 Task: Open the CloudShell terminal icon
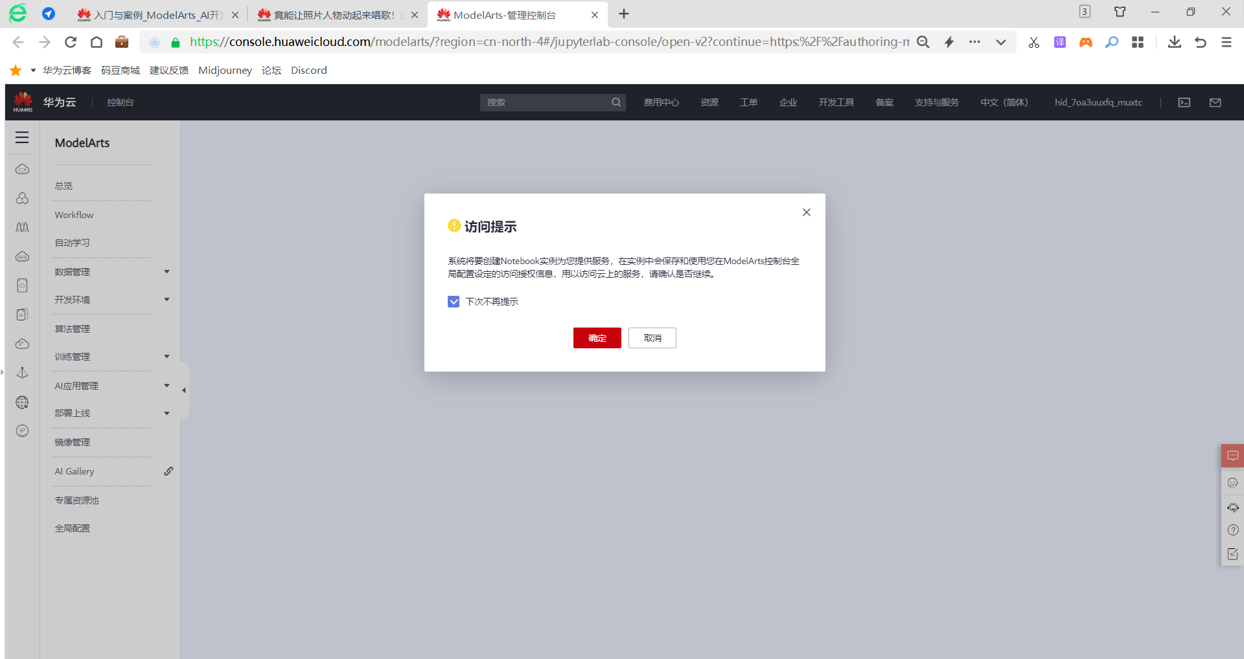[x=1184, y=102]
